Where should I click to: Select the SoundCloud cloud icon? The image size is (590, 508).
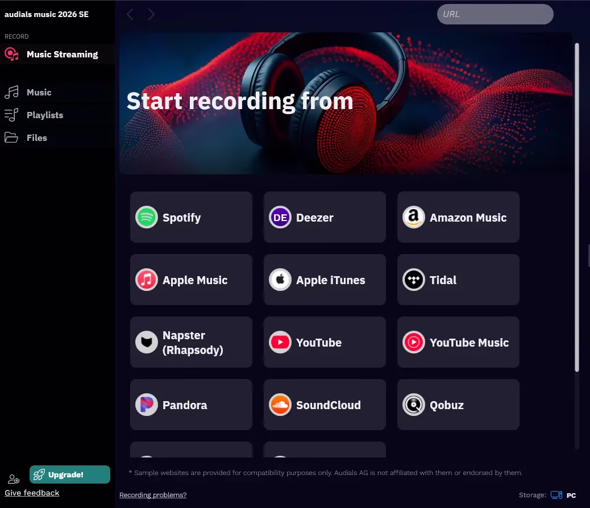(280, 405)
